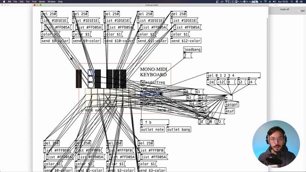The width and height of the screenshot is (306, 172).
Task: Click list #1D1E1E message above send $8-color
Action: click(x=55, y=21)
